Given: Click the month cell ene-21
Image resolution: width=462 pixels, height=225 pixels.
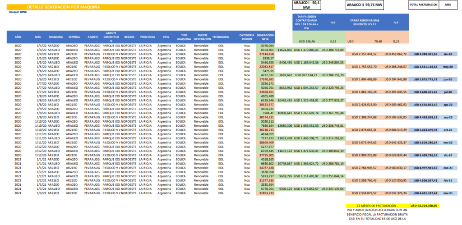Looking at the screenshot, I should (449, 168).
